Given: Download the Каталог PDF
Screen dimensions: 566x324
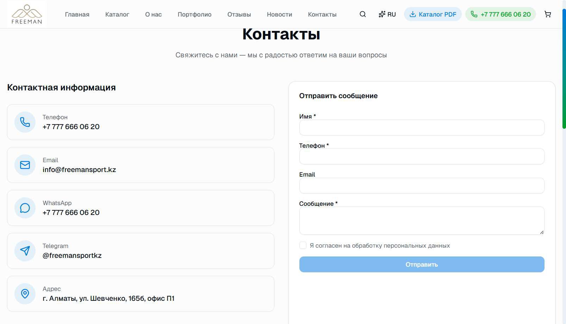Looking at the screenshot, I should tap(433, 14).
